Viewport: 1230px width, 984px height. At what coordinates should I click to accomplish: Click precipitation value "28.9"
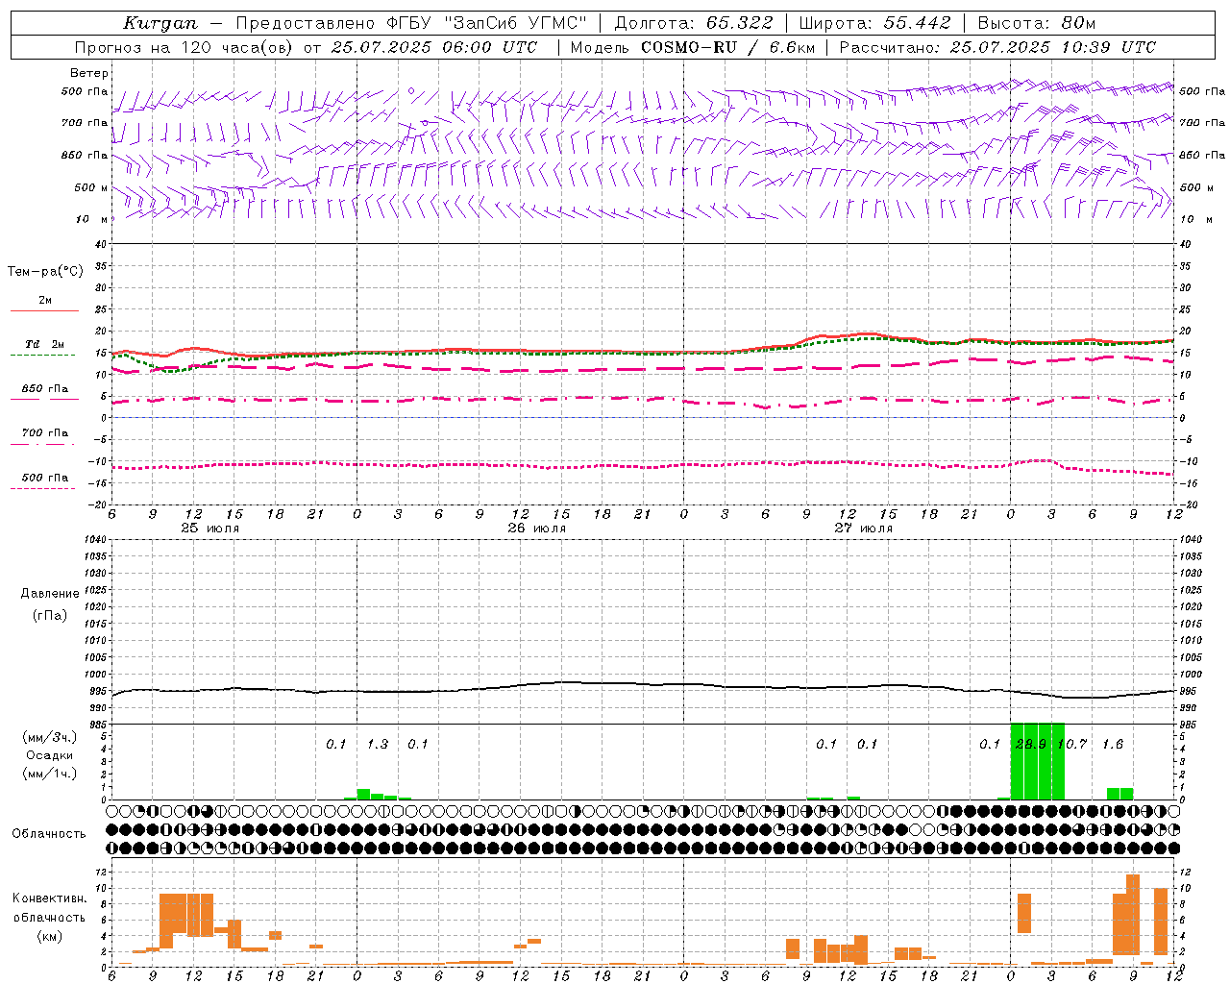1031,745
